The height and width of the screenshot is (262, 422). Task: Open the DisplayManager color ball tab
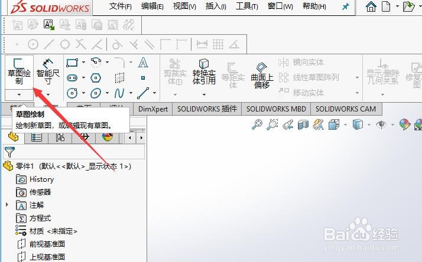point(108,137)
